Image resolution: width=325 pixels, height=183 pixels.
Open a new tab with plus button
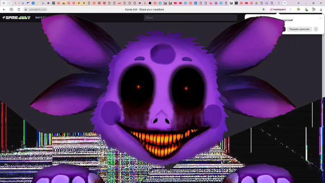point(285,3)
